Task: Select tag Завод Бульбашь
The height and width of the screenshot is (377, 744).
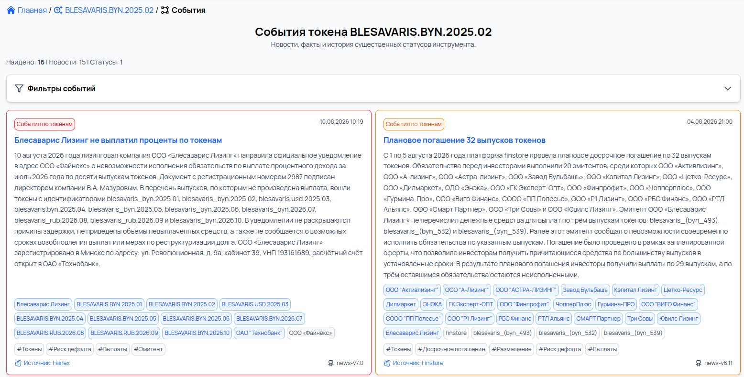Action: pos(585,290)
